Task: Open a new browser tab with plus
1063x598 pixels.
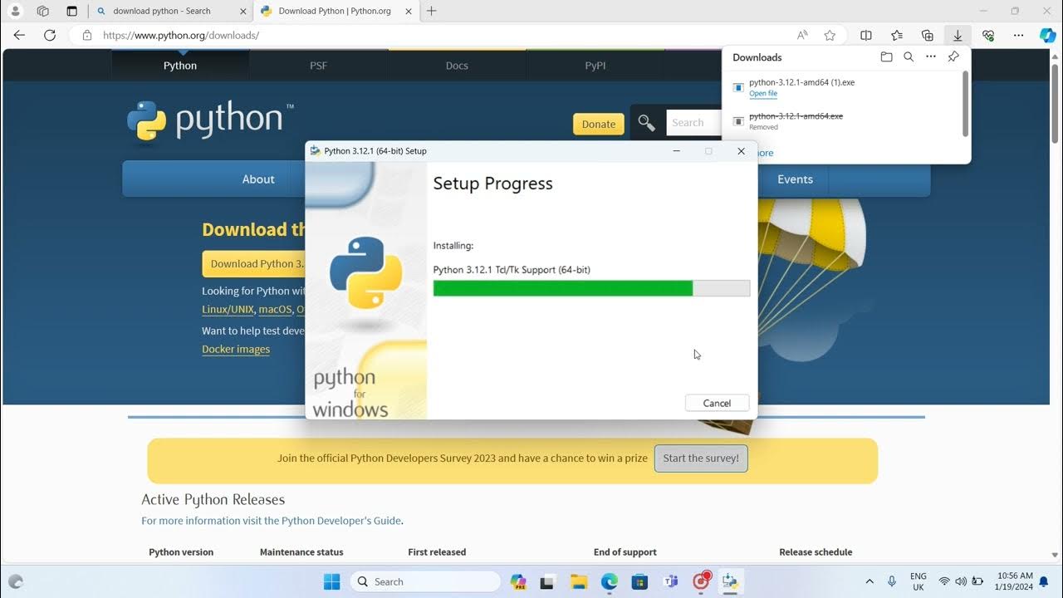Action: [x=431, y=11]
